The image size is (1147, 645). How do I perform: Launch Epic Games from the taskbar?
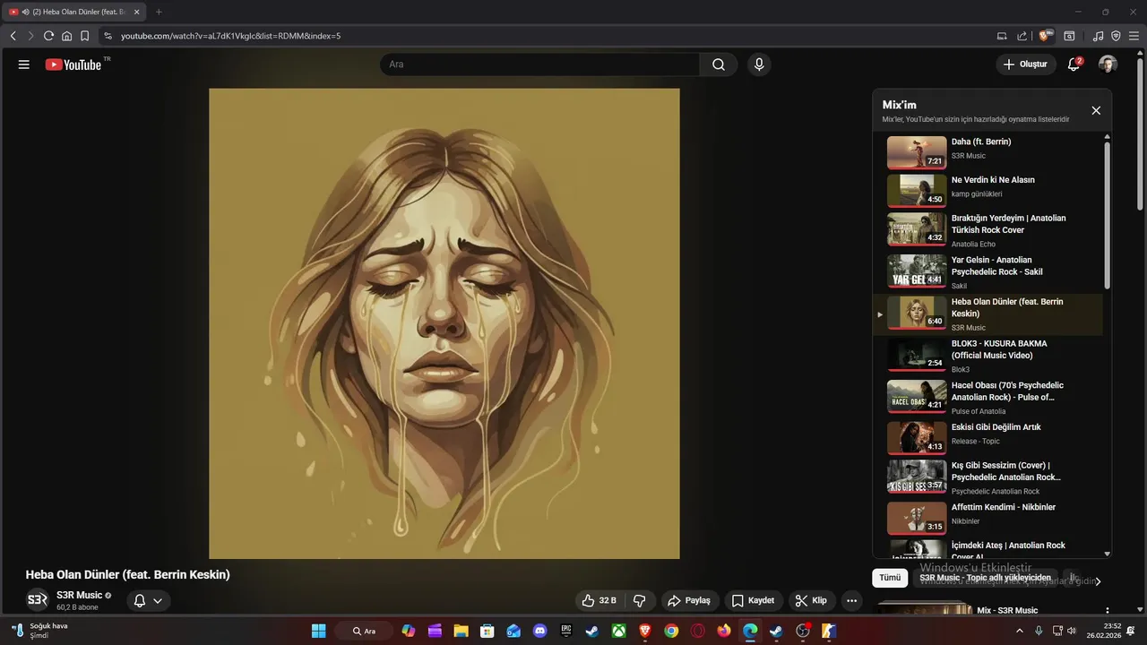pyautogui.click(x=566, y=631)
